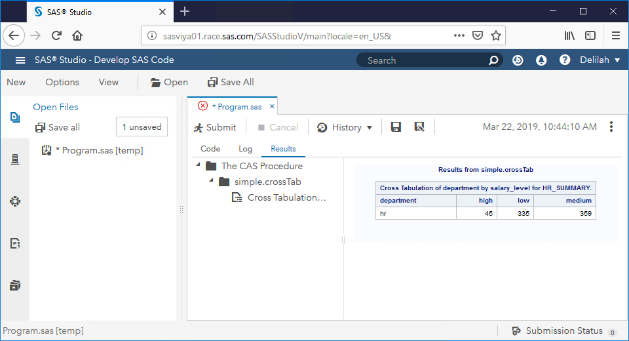Select The CAS Procedure folder
Screen dimensions: 629x341
tap(254, 166)
